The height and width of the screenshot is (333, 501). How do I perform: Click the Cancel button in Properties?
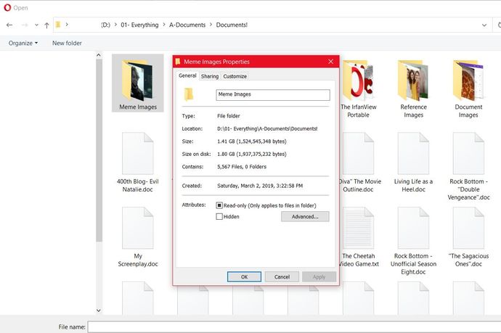(x=282, y=277)
